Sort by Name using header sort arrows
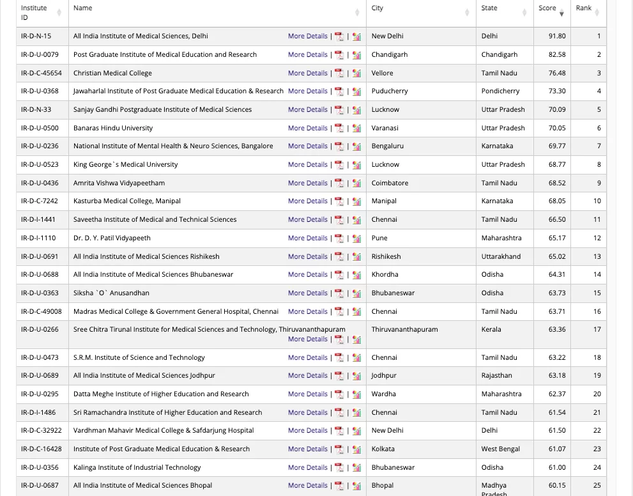633x496 pixels. coord(357,13)
